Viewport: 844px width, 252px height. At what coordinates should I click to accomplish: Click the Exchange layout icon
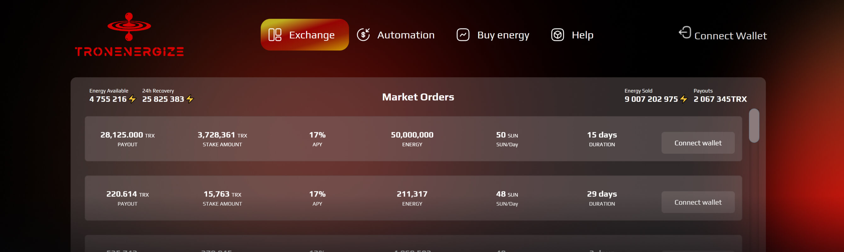click(x=275, y=35)
